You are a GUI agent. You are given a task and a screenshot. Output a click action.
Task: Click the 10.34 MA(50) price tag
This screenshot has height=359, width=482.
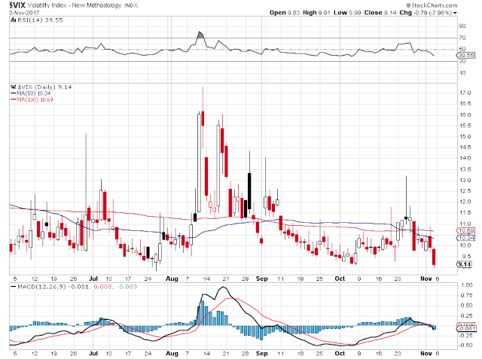466,238
